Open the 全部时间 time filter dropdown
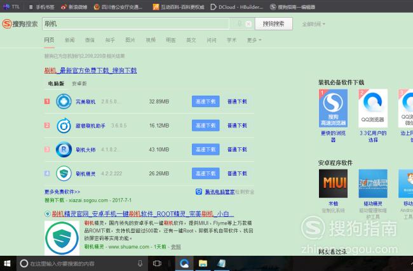Image resolution: width=413 pixels, height=271 pixels. pyautogui.click(x=313, y=24)
